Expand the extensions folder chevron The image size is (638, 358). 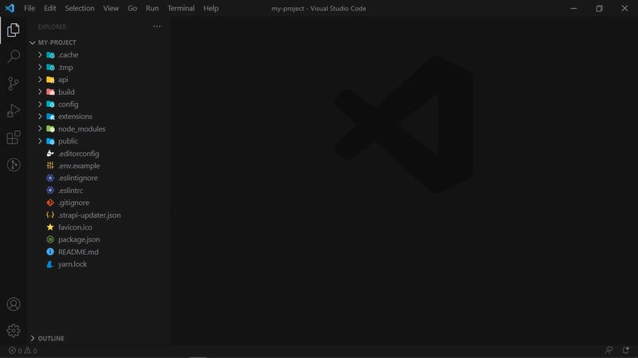(x=40, y=116)
